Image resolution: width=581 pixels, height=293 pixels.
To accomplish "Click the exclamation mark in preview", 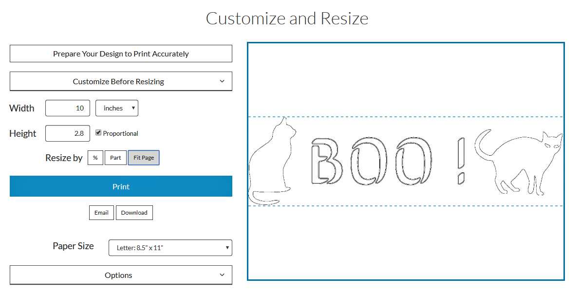I will [x=461, y=161].
